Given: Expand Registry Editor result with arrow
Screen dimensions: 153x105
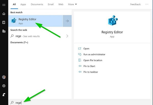Looking at the screenshot, I should [67, 21].
